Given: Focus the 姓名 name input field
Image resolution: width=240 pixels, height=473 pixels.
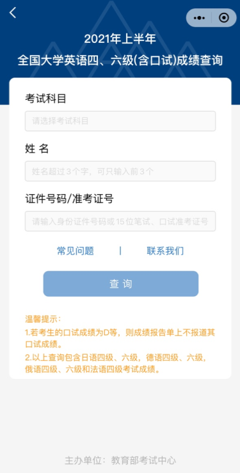Looking at the screenshot, I should coord(120,171).
